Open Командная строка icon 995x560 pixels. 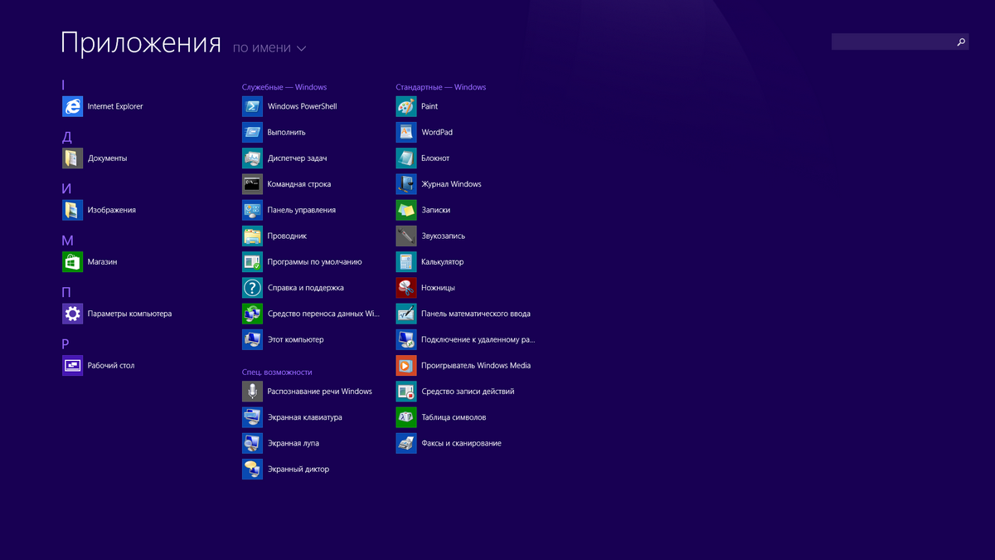tap(252, 184)
